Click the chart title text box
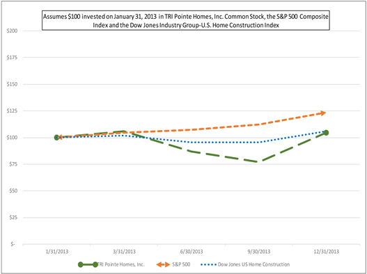367x274 pixels. pos(186,20)
